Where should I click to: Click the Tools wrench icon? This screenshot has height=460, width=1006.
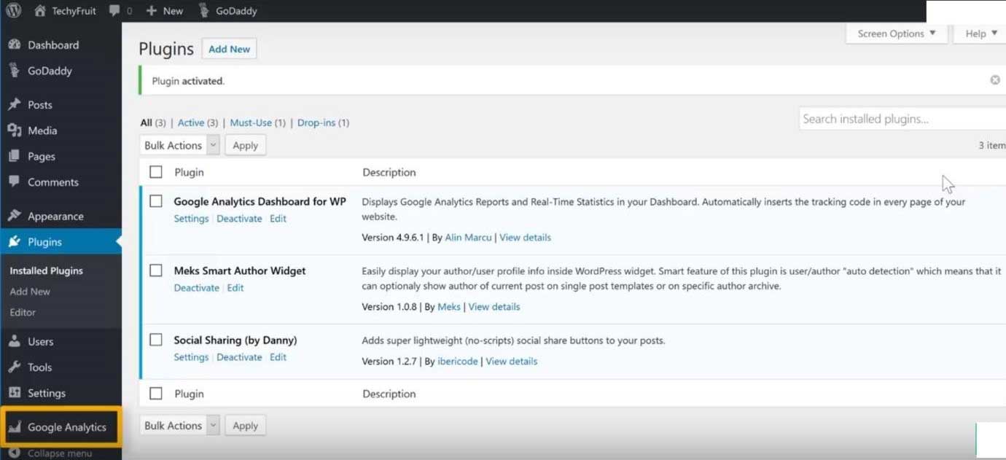(14, 367)
